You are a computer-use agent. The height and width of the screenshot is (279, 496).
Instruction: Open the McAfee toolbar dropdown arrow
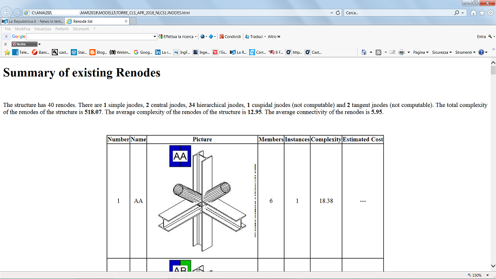(39, 44)
